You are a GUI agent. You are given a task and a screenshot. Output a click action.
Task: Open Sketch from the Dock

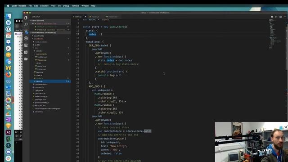tap(8, 126)
